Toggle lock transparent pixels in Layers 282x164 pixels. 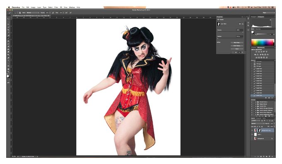click(255, 126)
